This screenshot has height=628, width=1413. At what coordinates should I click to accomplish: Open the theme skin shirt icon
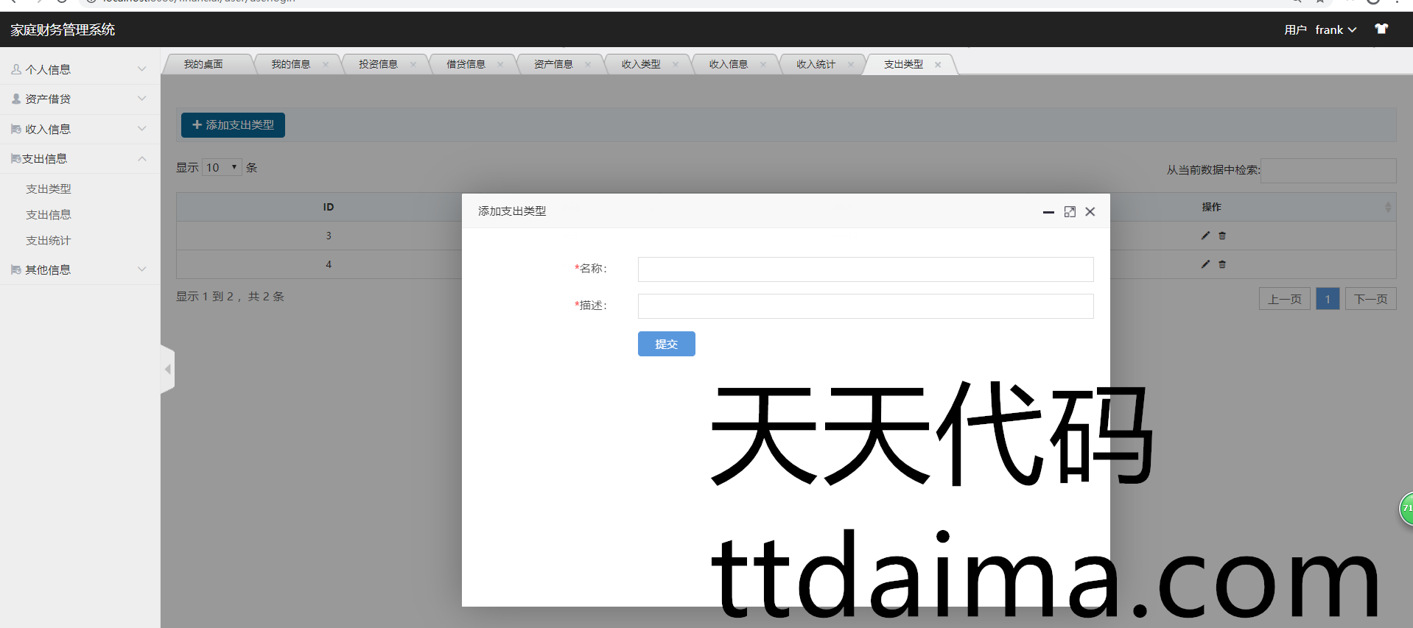pyautogui.click(x=1381, y=29)
